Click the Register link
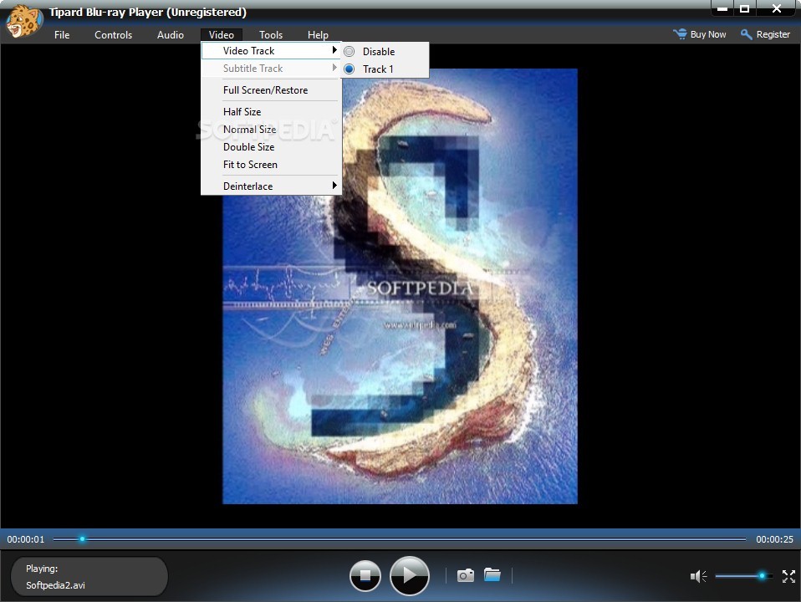The width and height of the screenshot is (801, 602). click(x=773, y=34)
